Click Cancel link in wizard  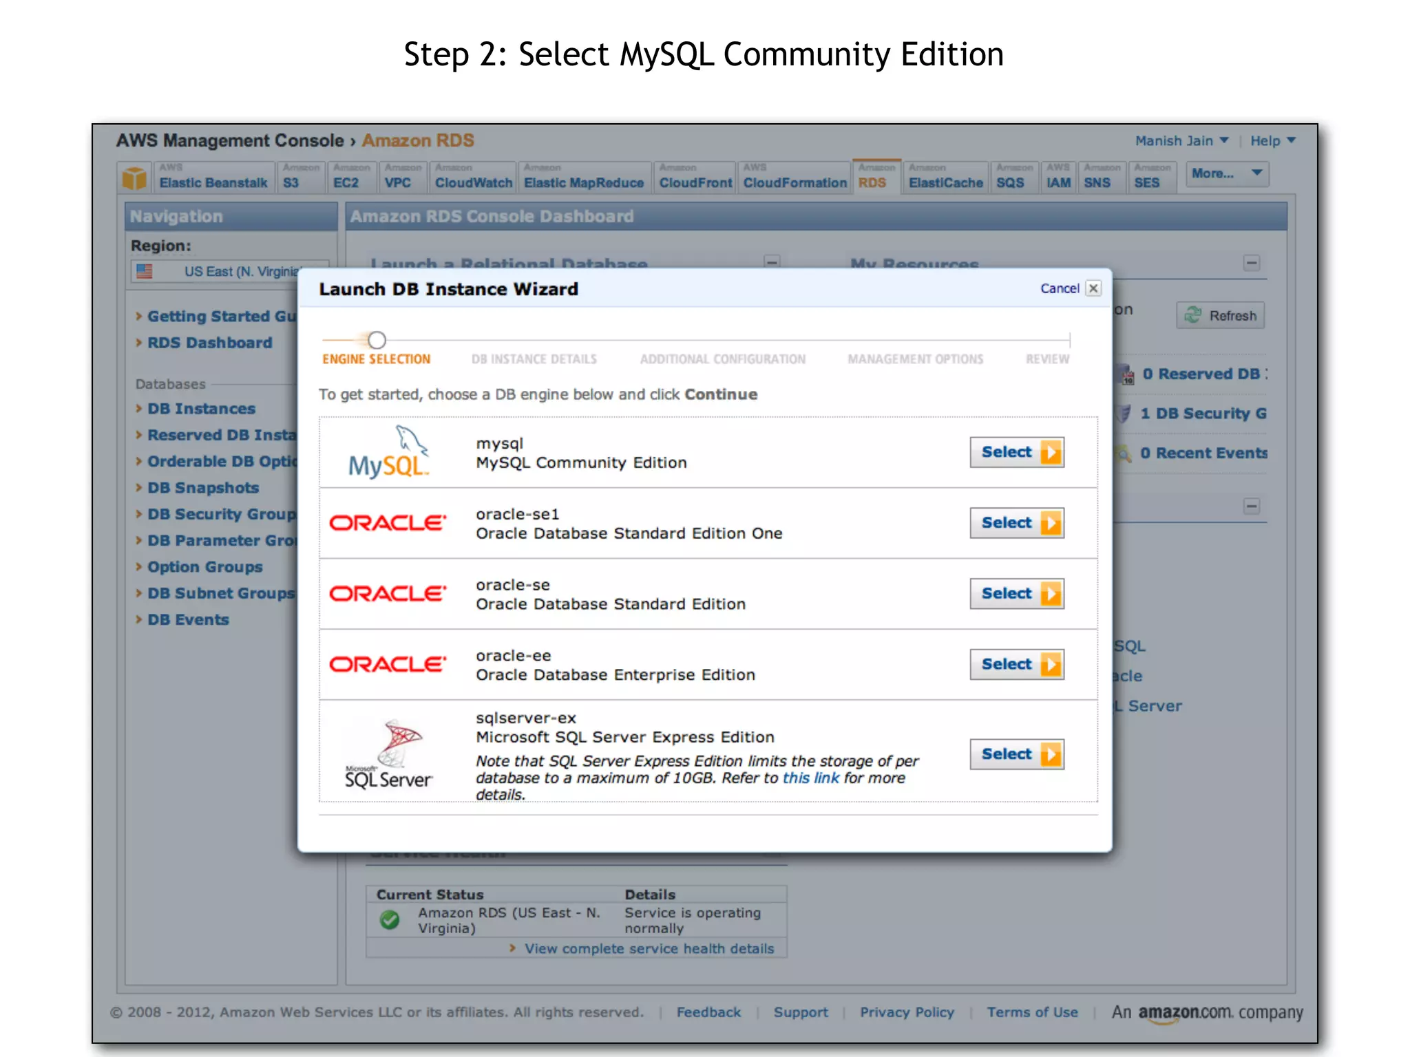point(1060,288)
